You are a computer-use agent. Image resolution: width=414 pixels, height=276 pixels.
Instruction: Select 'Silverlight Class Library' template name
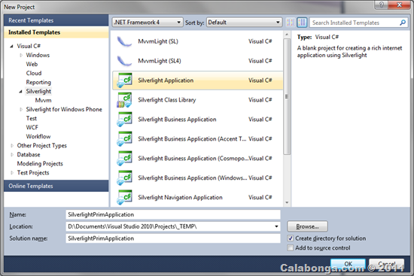[x=167, y=100]
